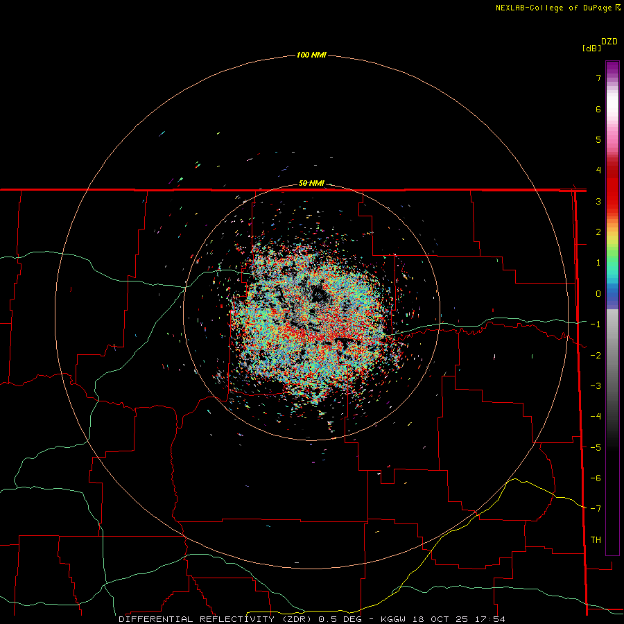Click the -1 value on the color scale
624x624 pixels.
596,324
